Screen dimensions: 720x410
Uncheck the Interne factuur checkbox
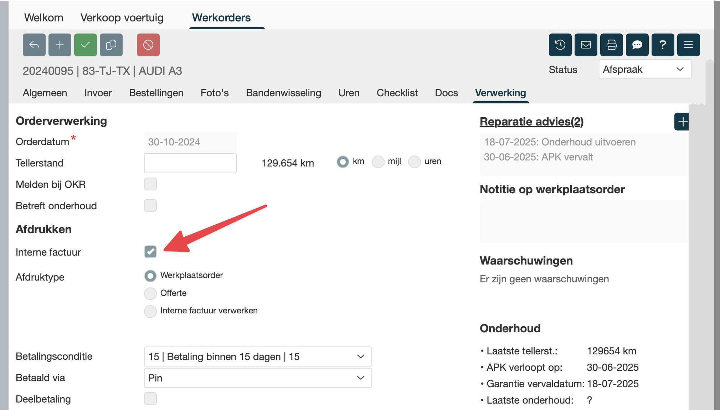coord(150,252)
